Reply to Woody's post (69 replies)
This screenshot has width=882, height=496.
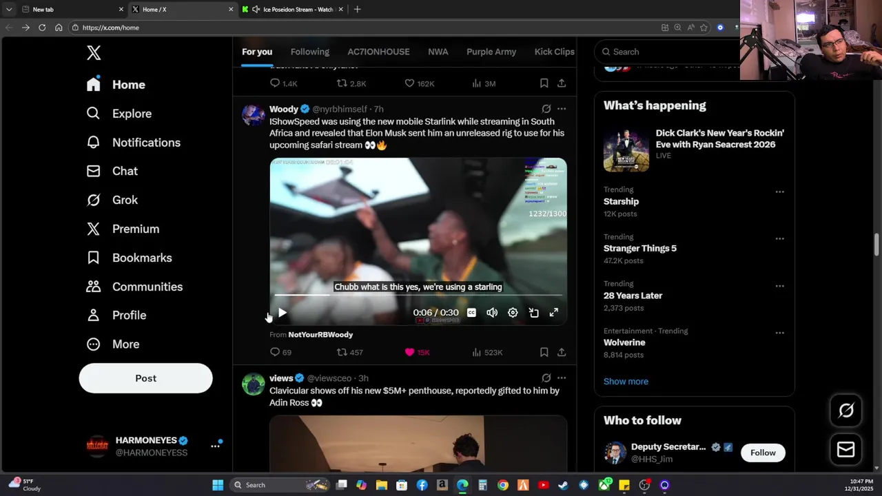tap(280, 352)
